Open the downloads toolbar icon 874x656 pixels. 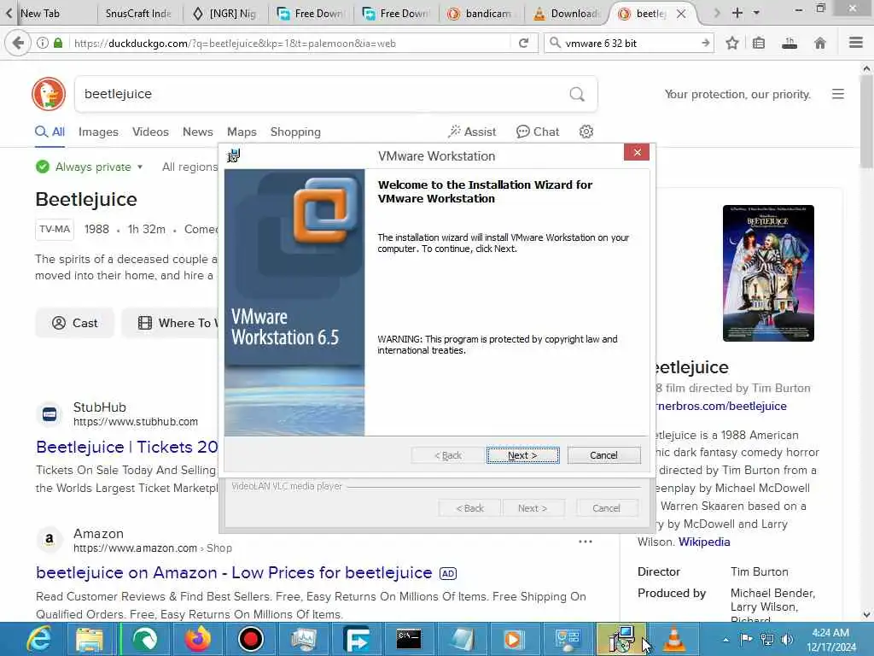click(790, 43)
